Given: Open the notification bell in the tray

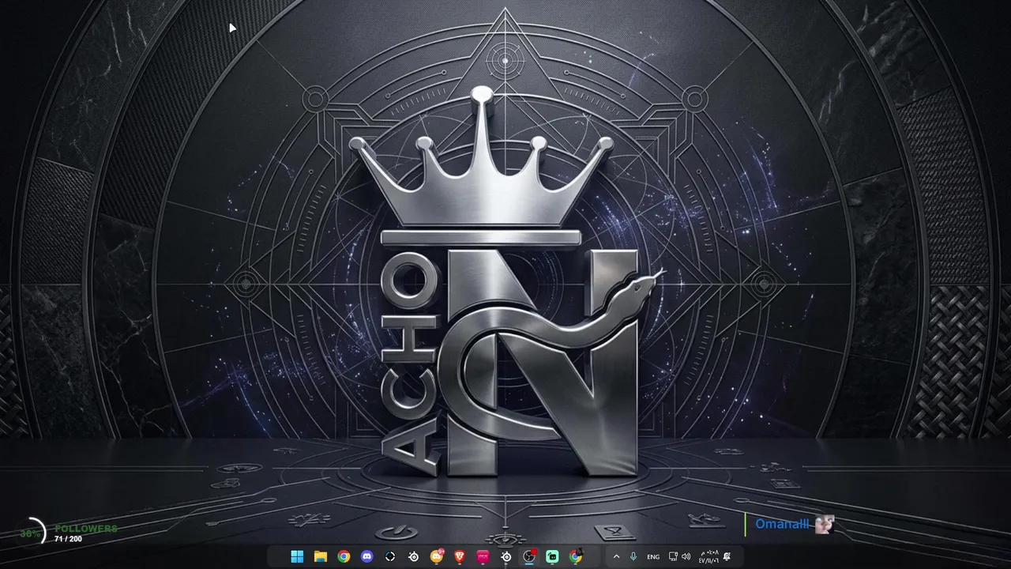Looking at the screenshot, I should [727, 556].
